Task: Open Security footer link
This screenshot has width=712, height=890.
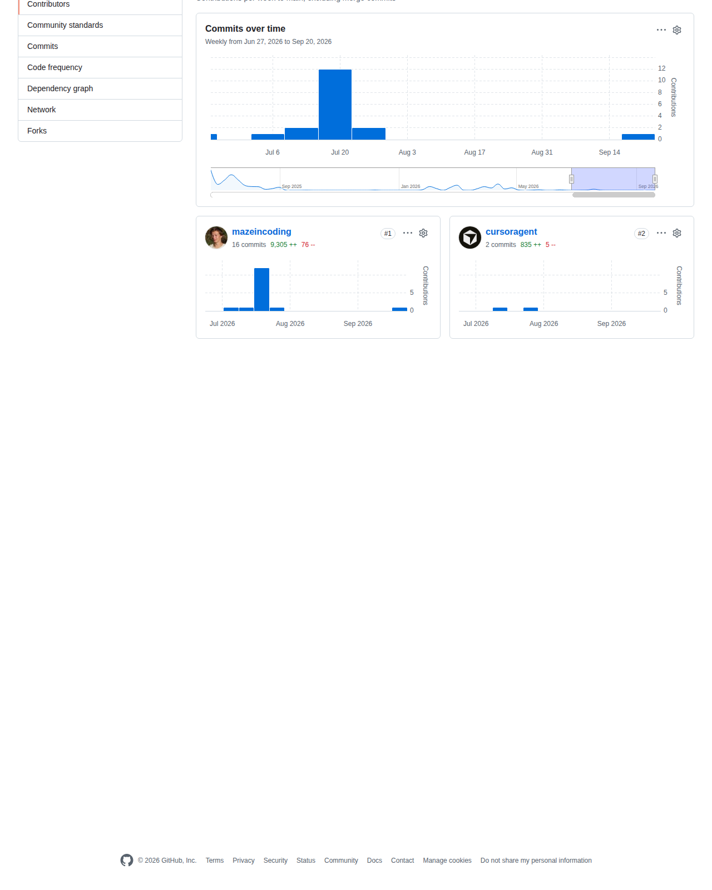Action: click(275, 861)
